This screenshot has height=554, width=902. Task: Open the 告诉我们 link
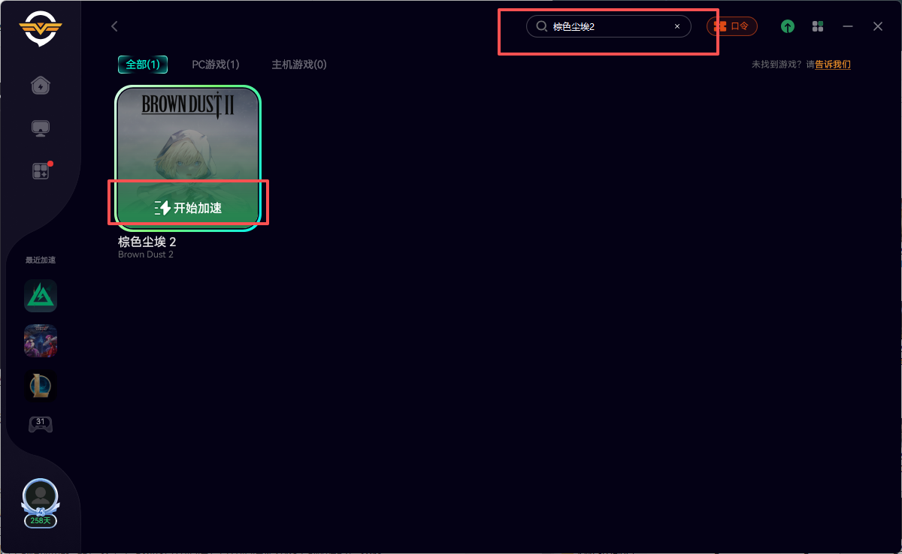833,65
